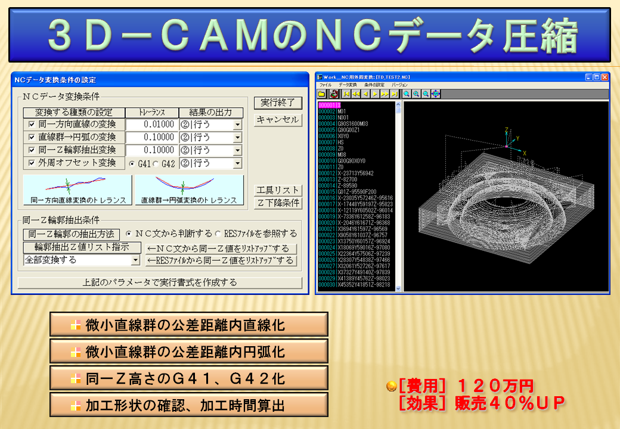Click the fast rewind double-arrow icon
Screen dimensions: 620x429
pos(356,94)
